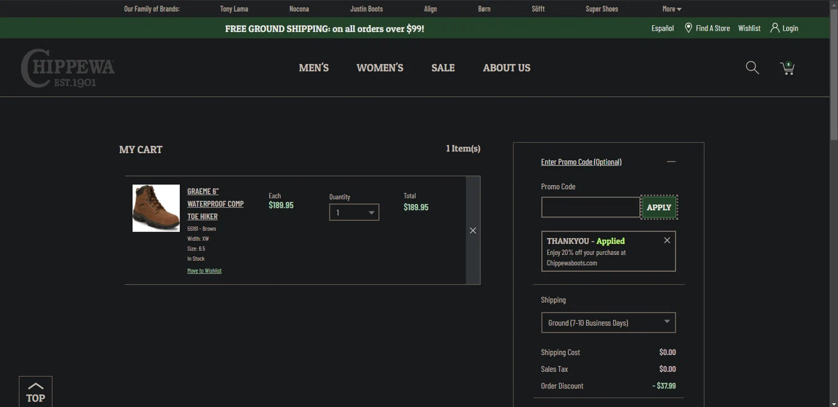This screenshot has height=407, width=838.
Task: Open the Shipping method dropdown
Action: 608,323
